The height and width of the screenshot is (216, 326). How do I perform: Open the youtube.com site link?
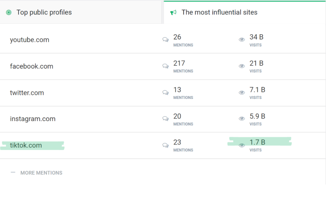click(30, 40)
